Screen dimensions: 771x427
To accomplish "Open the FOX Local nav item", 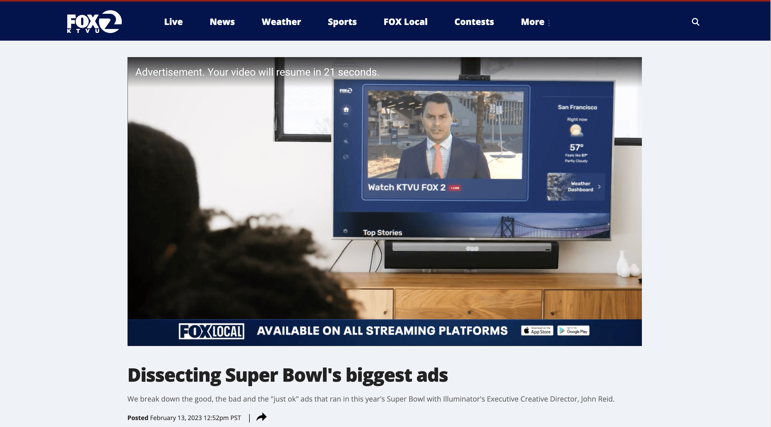I will 406,22.
